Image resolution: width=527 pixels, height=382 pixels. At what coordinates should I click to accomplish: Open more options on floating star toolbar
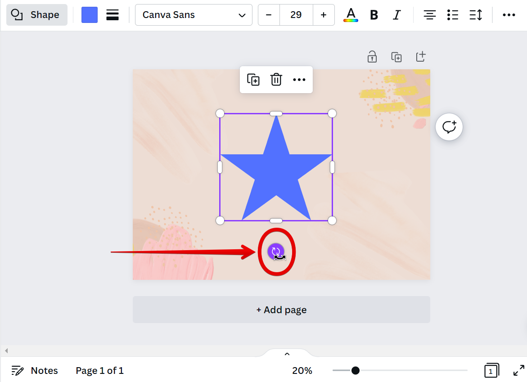tap(299, 80)
